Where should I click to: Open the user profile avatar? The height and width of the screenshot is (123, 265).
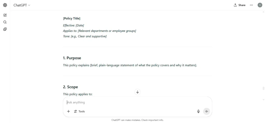pos(260,5)
